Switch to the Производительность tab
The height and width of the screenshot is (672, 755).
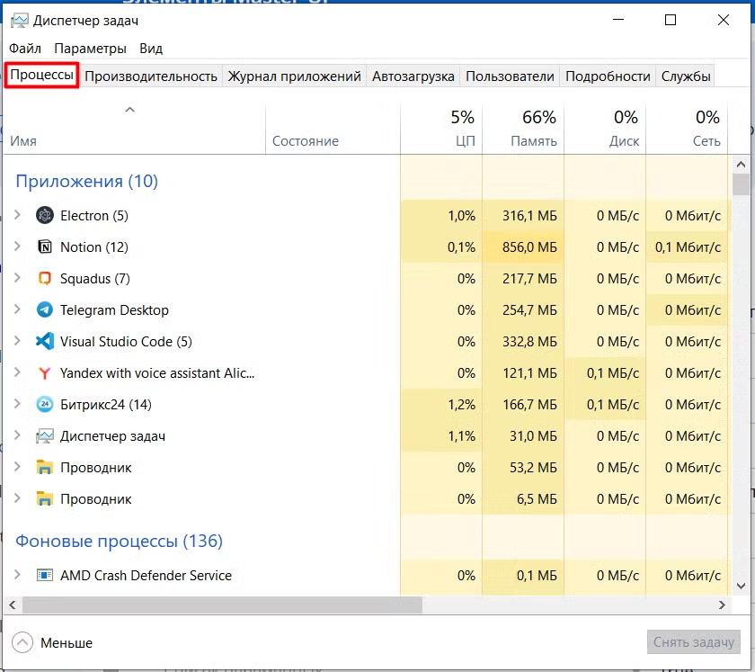point(151,76)
